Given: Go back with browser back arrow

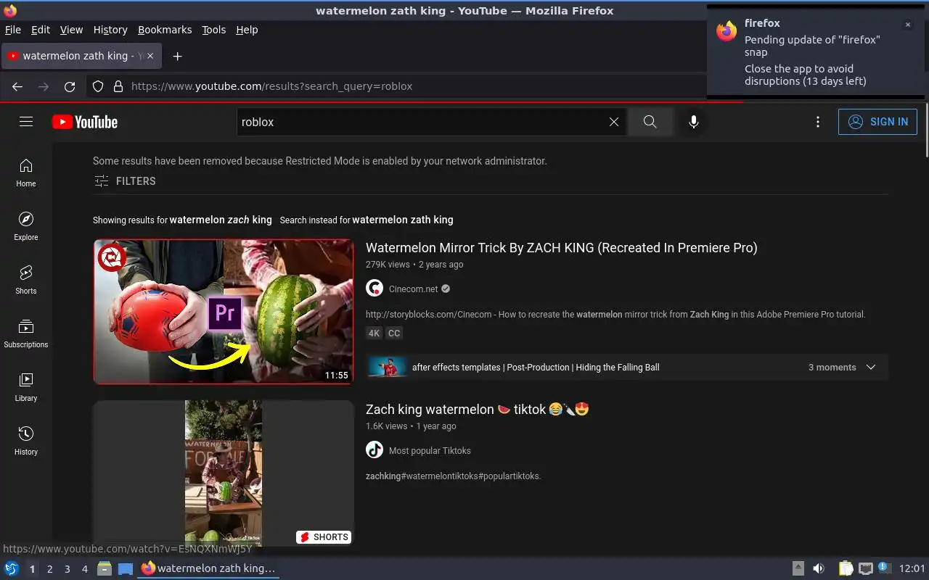Looking at the screenshot, I should (x=17, y=86).
